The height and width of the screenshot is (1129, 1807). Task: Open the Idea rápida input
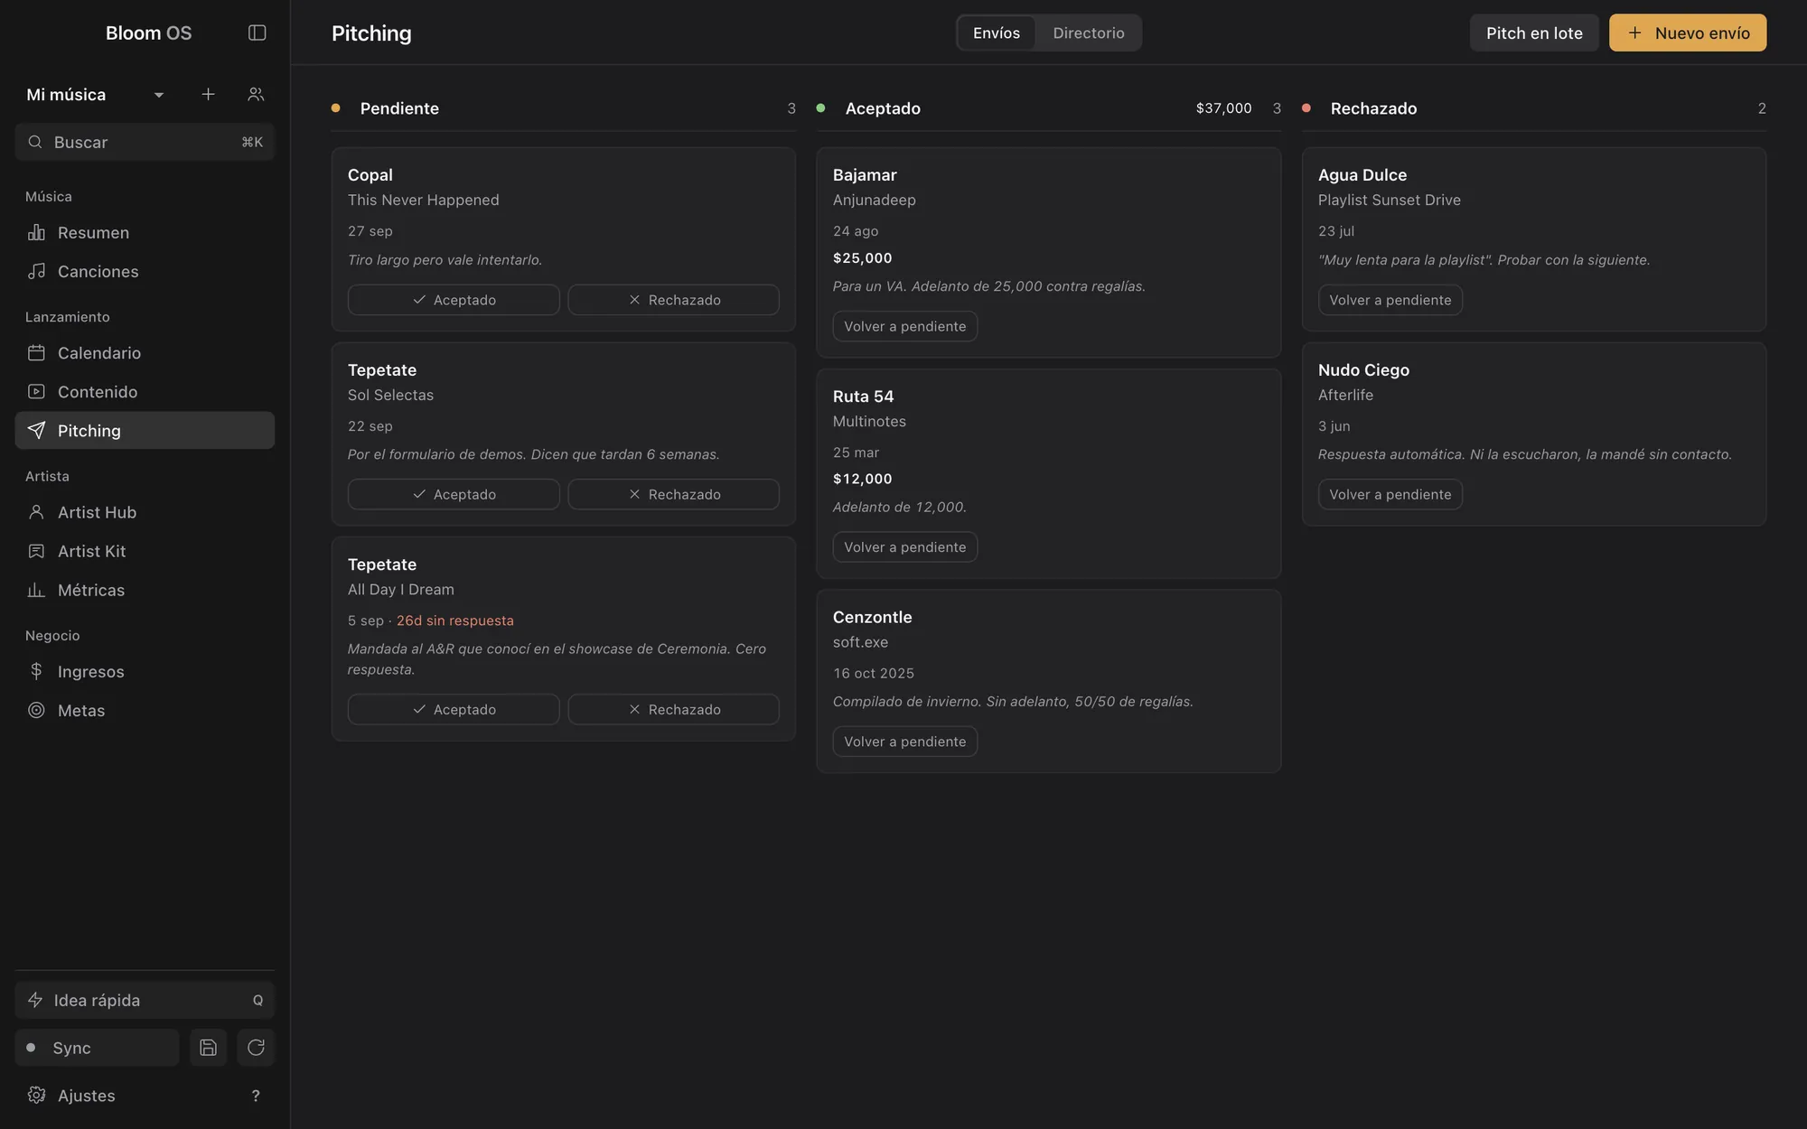[x=145, y=1000]
